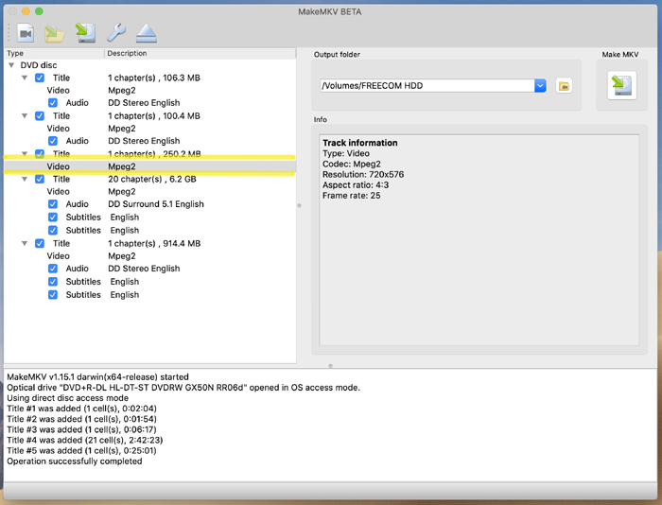Screen dimensions: 662x505
Task: Browse for output folder icon button
Action: pyautogui.click(x=564, y=86)
